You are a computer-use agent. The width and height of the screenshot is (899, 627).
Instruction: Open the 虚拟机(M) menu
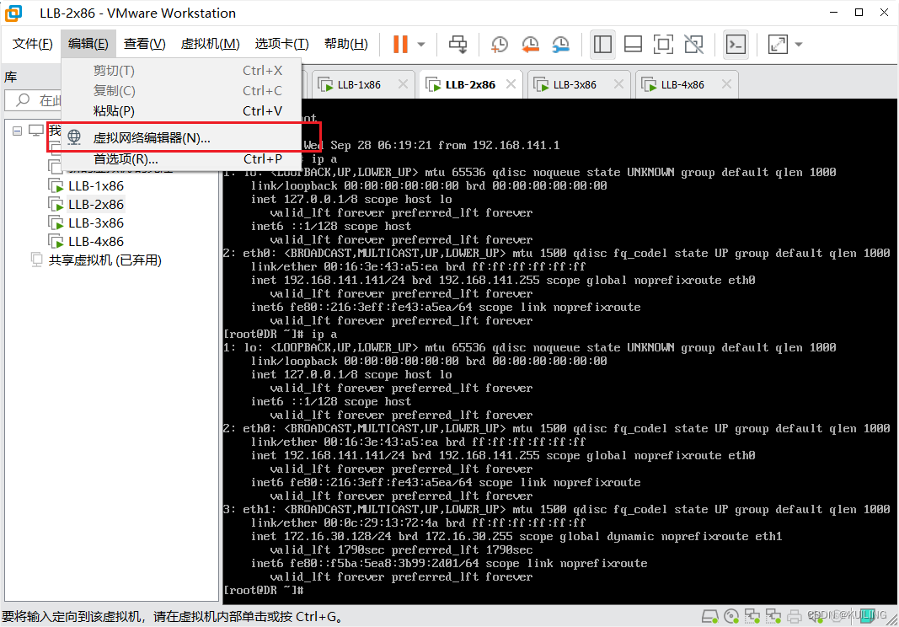[210, 44]
